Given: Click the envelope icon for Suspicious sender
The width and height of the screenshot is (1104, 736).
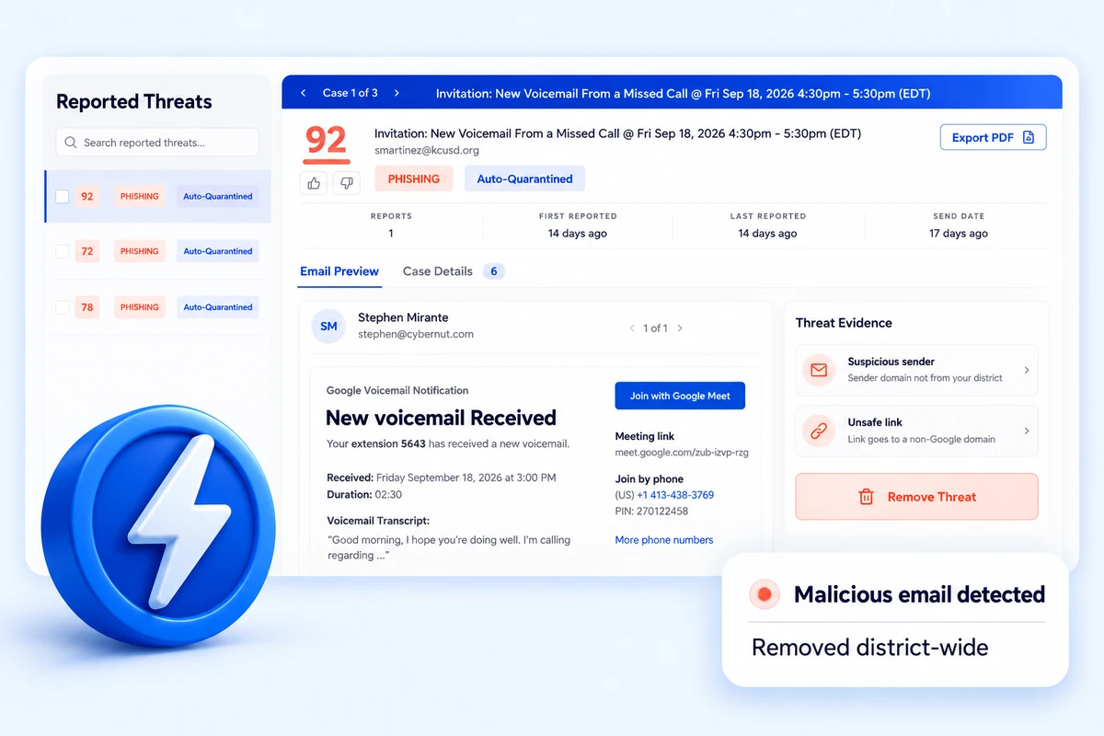Looking at the screenshot, I should click(x=818, y=370).
